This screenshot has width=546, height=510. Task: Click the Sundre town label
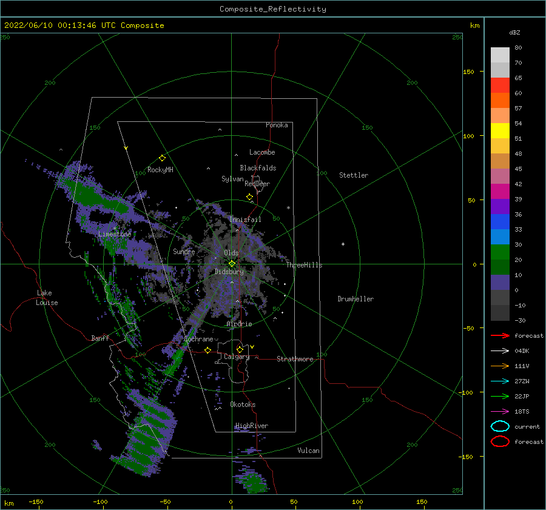(184, 251)
